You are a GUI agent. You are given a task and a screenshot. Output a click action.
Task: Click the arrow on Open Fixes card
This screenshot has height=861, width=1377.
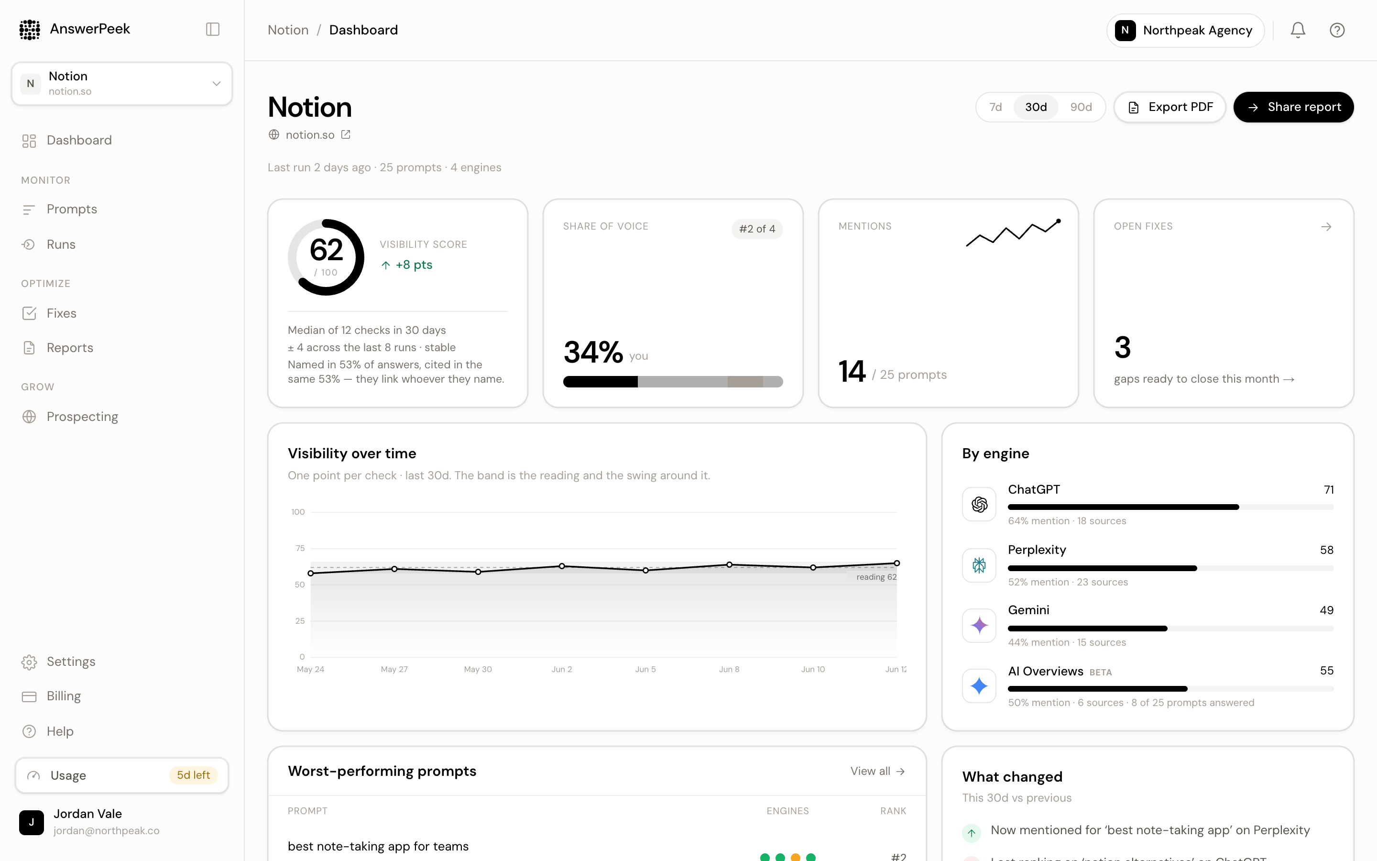coord(1326,227)
